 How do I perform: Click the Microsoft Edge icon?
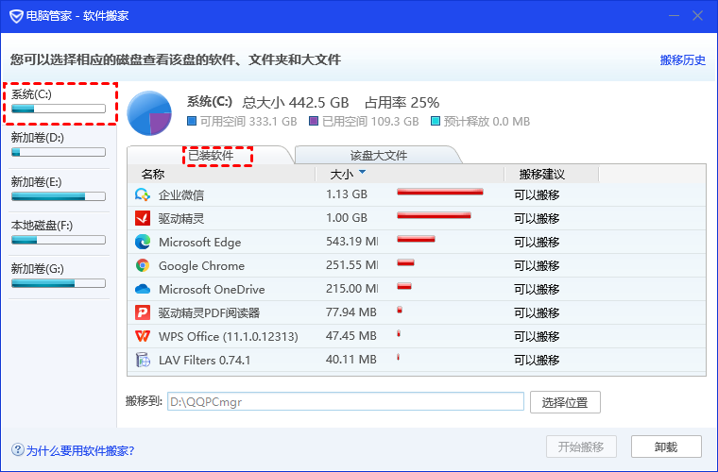[x=143, y=242]
